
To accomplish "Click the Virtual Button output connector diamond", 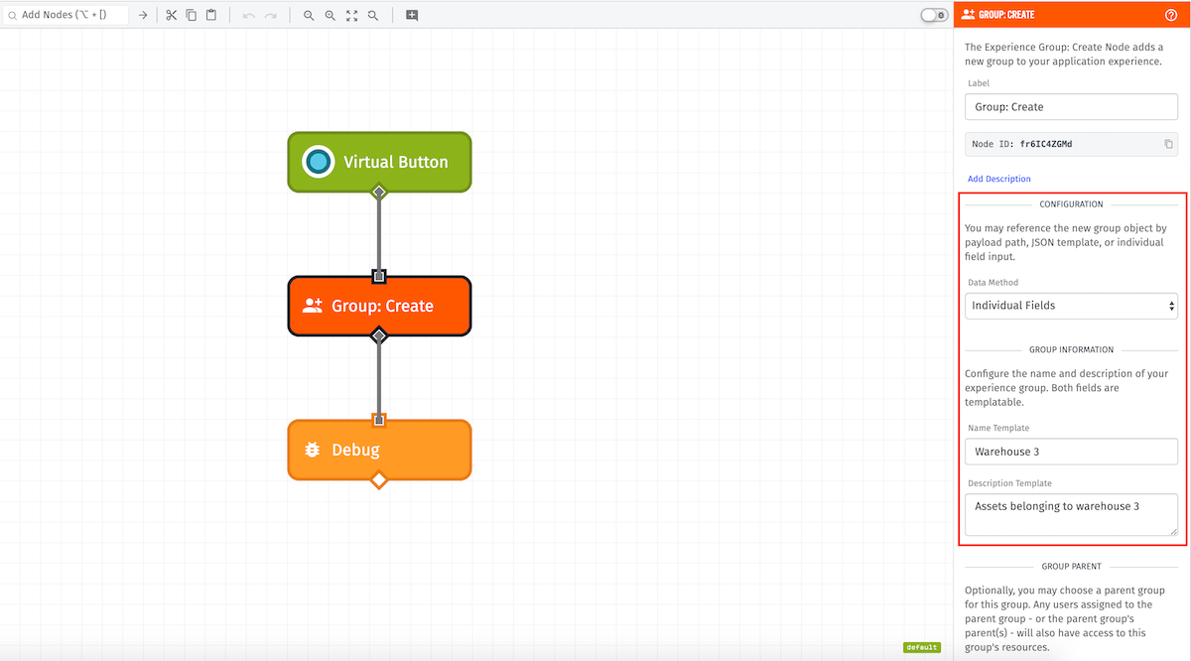I will pos(378,192).
